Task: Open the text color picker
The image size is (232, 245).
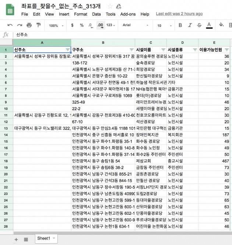Action: coord(209,25)
